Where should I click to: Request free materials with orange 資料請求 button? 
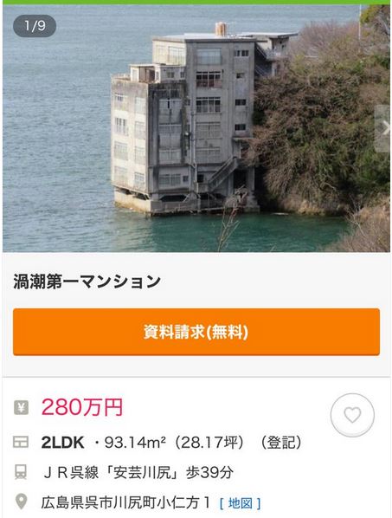196,332
